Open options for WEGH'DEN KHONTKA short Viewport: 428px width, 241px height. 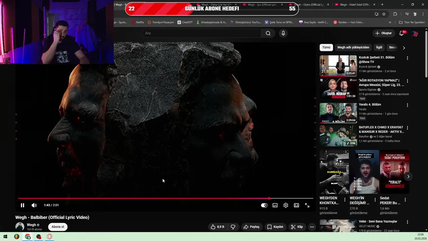(x=345, y=200)
